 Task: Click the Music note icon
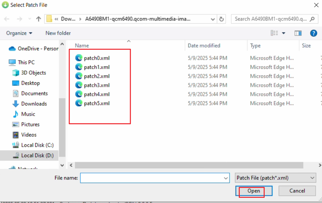coord(15,114)
